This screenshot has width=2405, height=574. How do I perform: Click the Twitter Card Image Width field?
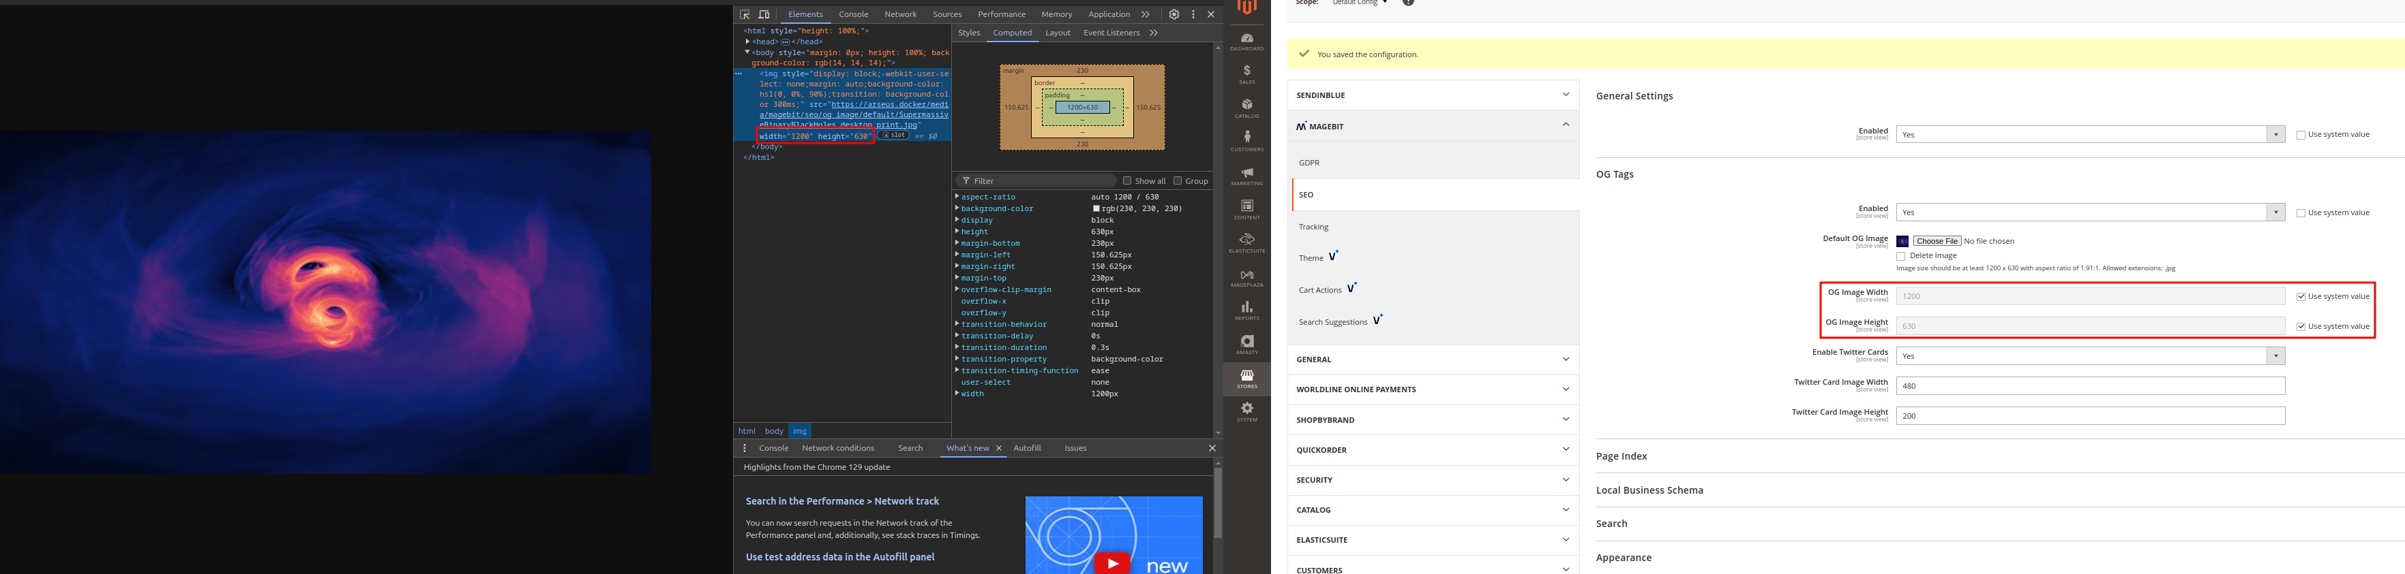click(x=2089, y=386)
